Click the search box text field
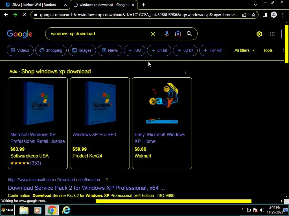289x216 pixels. tap(100, 34)
